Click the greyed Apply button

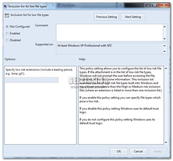(158, 151)
